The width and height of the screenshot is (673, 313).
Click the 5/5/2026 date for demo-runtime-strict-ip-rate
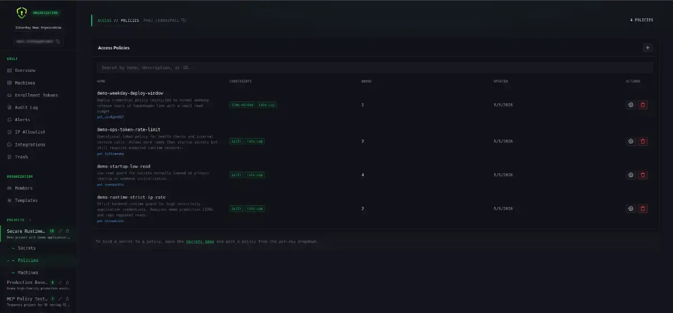[x=503, y=209]
